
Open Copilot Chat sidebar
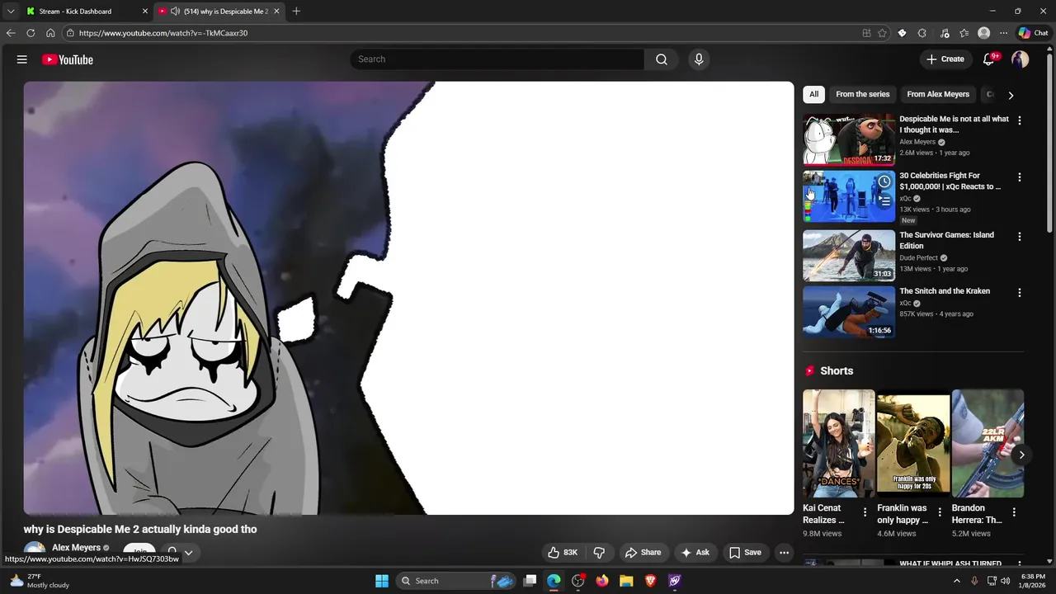pyautogui.click(x=1033, y=33)
